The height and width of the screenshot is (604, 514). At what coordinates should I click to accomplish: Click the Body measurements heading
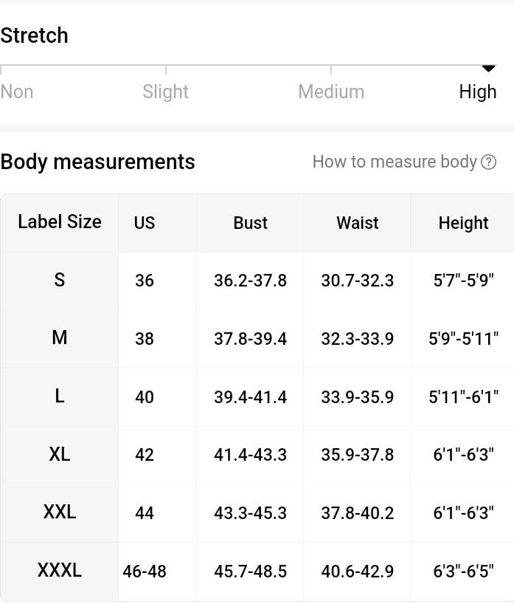tap(98, 162)
